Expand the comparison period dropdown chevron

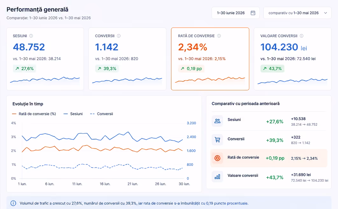click(x=326, y=13)
